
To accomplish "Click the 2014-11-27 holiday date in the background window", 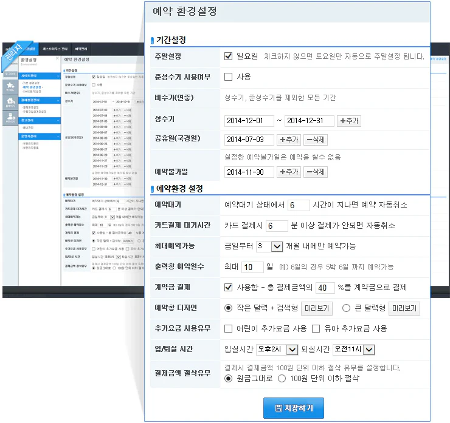I will 101,161.
